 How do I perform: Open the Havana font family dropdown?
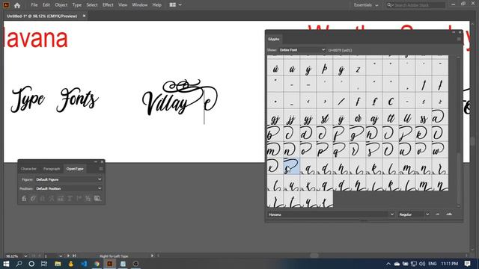331,214
